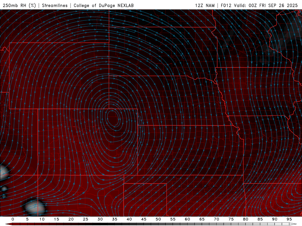Select the "15" color scale label
The width and height of the screenshot is (302, 226).
click(x=56, y=219)
